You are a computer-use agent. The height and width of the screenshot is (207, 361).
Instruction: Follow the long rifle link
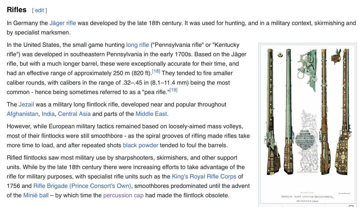click(138, 45)
